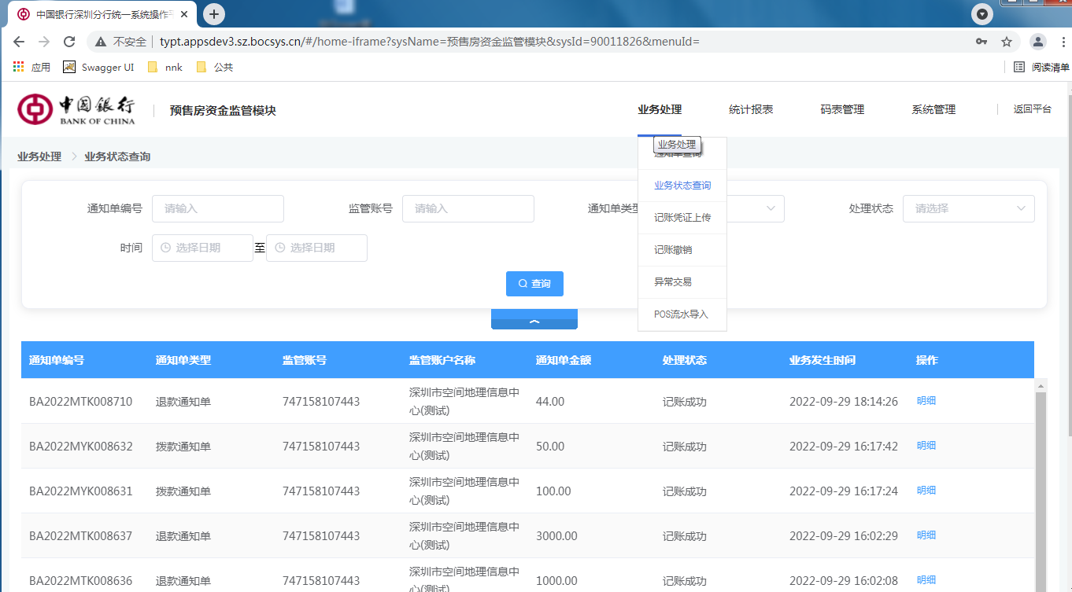1072x592 pixels.
Task: Click 明细 for BA2022MYK008631
Action: click(x=926, y=491)
